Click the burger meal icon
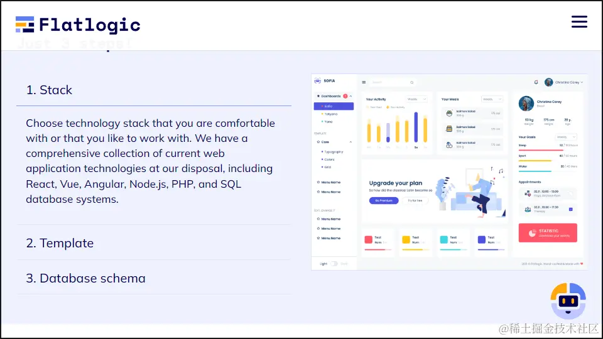 pos(449,129)
